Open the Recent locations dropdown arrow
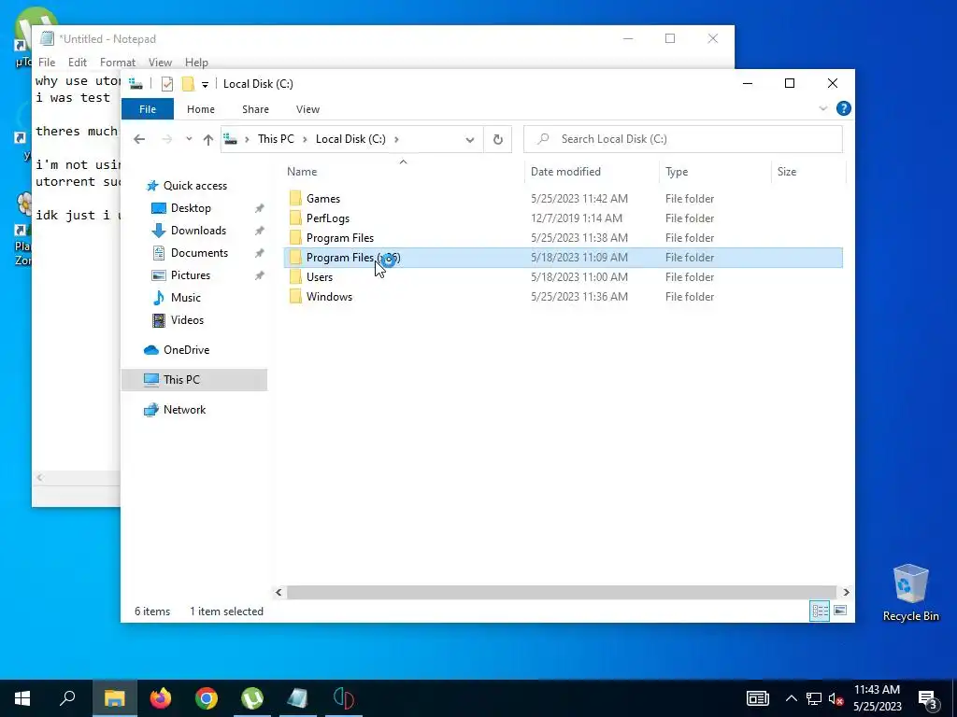957x717 pixels. coord(189,139)
